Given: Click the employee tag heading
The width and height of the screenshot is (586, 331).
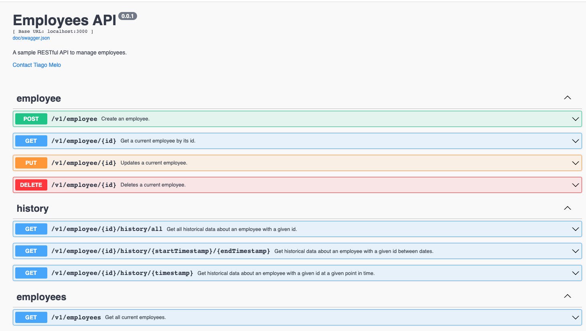Looking at the screenshot, I should click(x=39, y=98).
